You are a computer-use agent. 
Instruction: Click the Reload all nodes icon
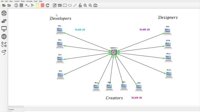pyautogui.click(x=47, y=5)
